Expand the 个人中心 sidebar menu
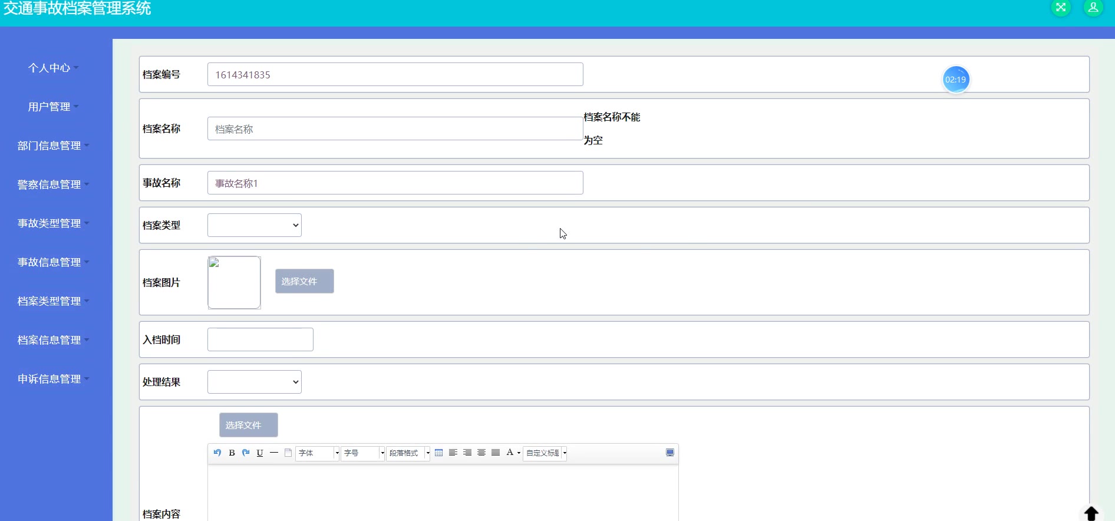 tap(53, 68)
